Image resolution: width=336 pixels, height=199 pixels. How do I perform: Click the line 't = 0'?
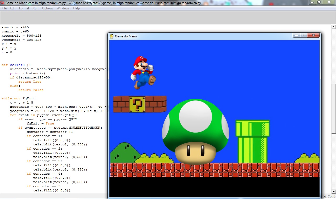(7, 52)
